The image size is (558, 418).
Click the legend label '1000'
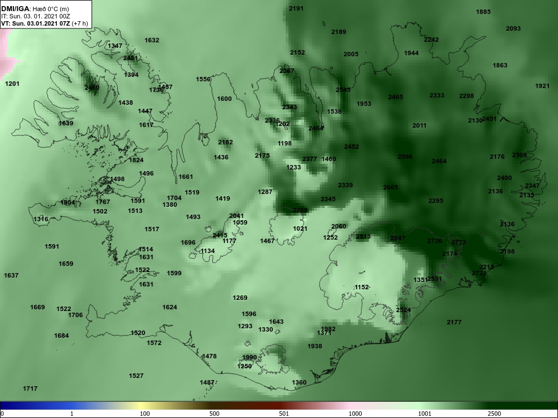click(x=355, y=414)
